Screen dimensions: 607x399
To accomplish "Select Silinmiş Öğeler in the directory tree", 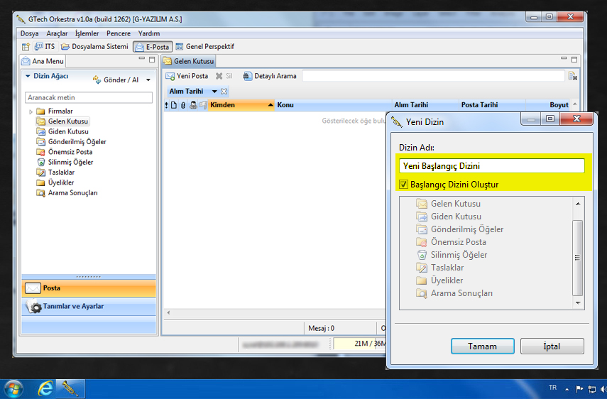I will click(65, 162).
